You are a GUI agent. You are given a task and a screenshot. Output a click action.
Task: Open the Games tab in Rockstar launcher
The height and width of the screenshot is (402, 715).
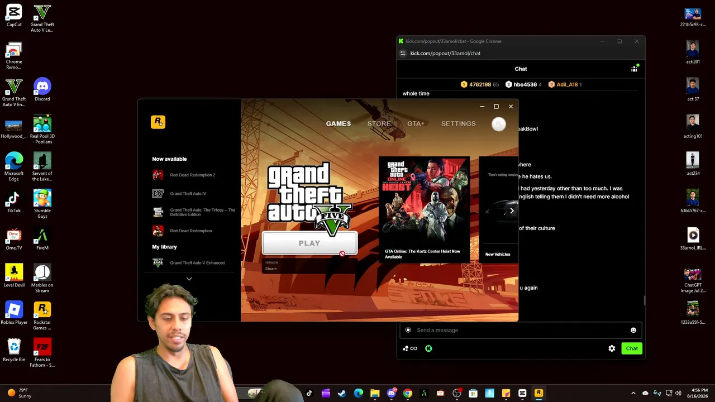pos(339,123)
